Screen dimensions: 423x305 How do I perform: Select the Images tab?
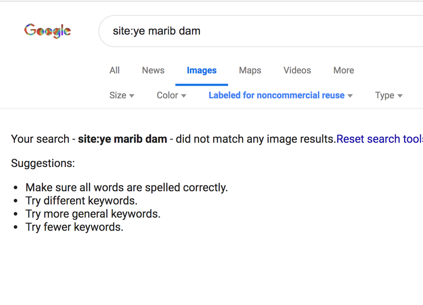201,70
